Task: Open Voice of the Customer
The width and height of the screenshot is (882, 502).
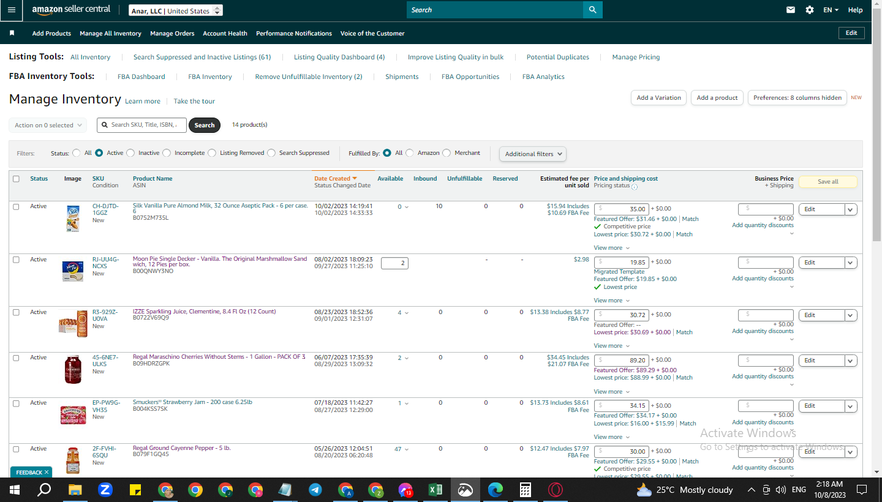Action: 372,34
